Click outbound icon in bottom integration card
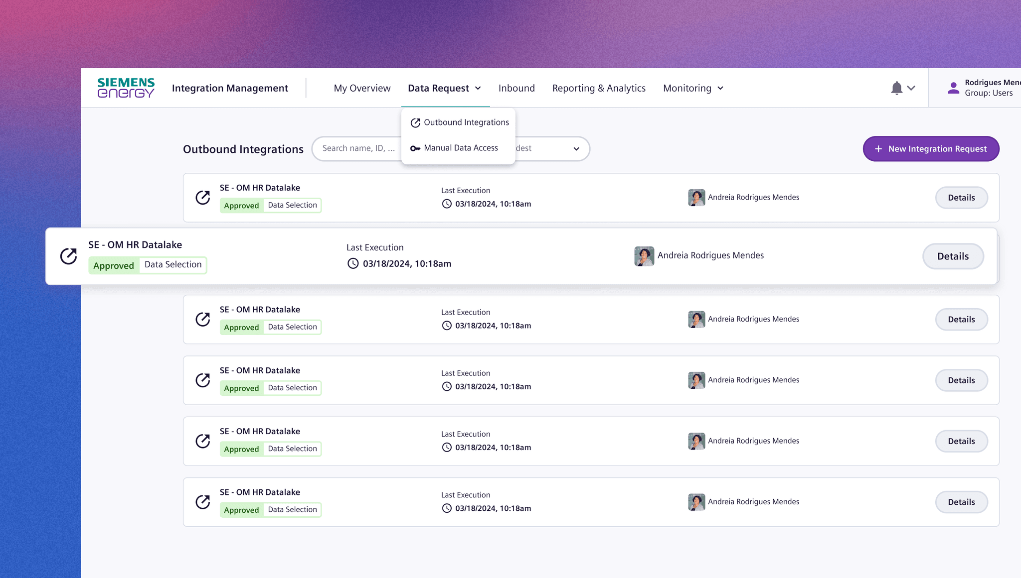This screenshot has width=1021, height=578. (203, 502)
